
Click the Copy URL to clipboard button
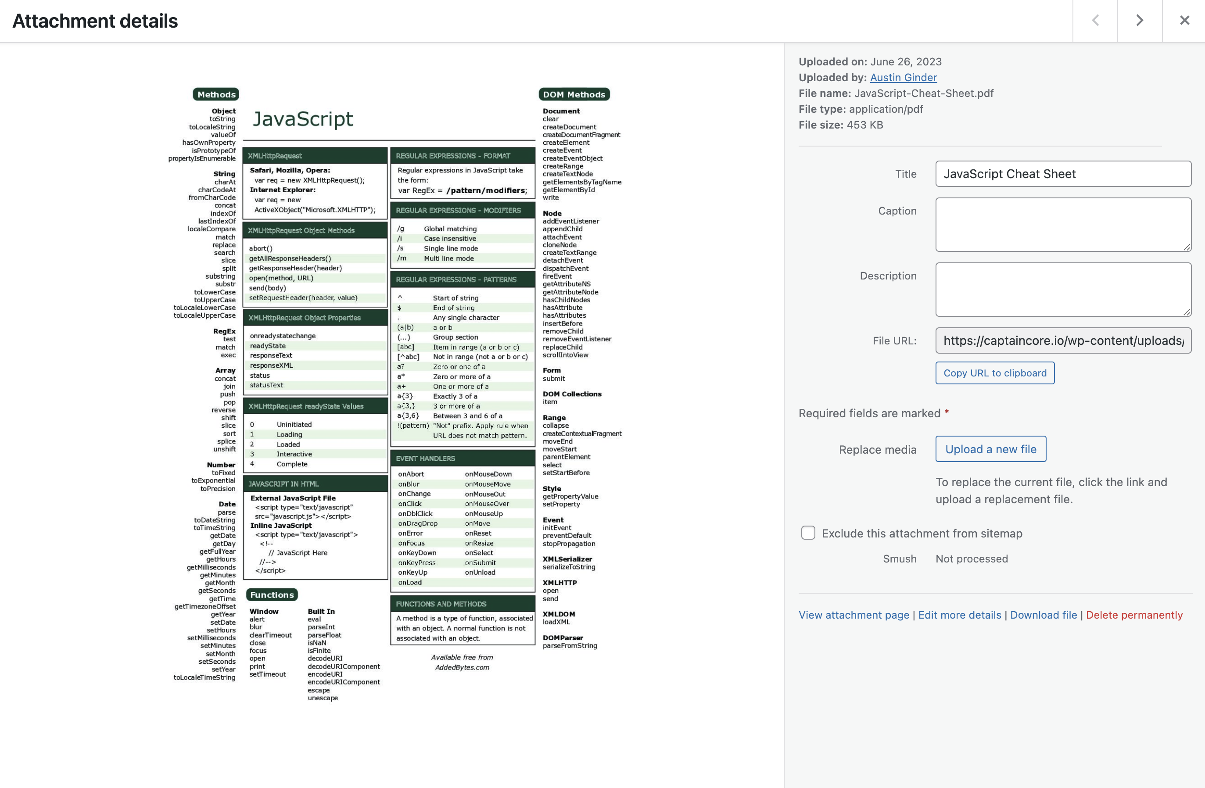point(995,373)
